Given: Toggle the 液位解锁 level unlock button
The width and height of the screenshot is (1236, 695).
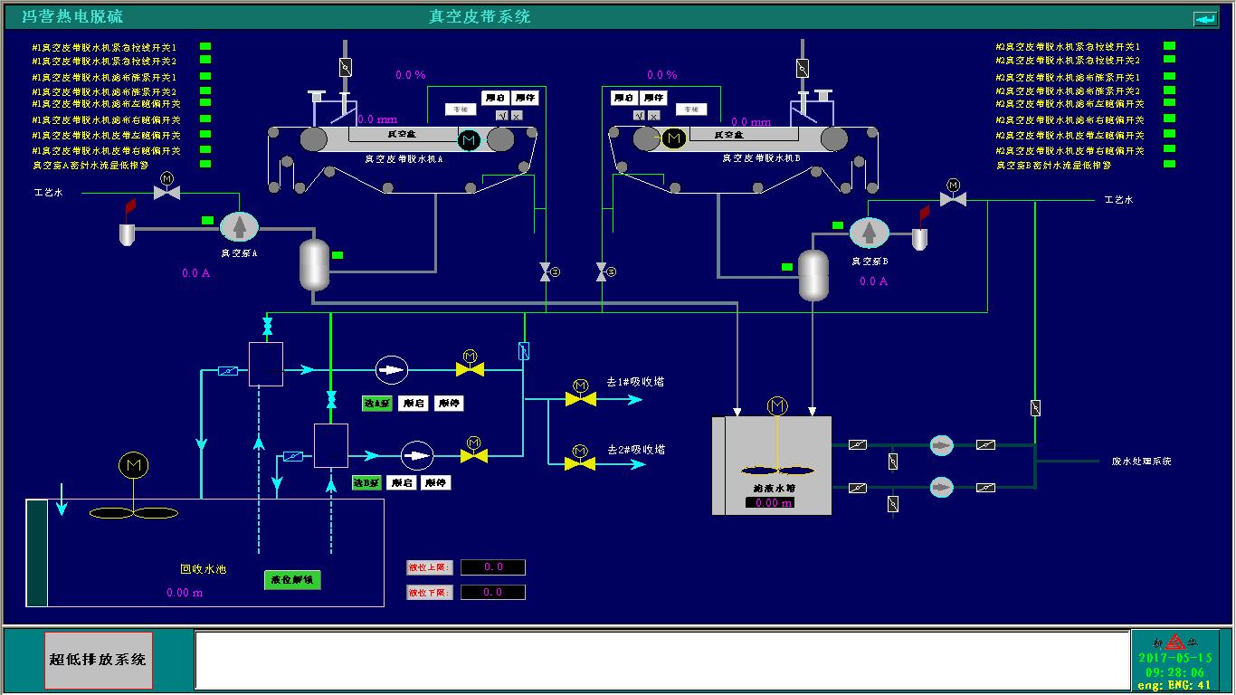Looking at the screenshot, I should click(292, 580).
